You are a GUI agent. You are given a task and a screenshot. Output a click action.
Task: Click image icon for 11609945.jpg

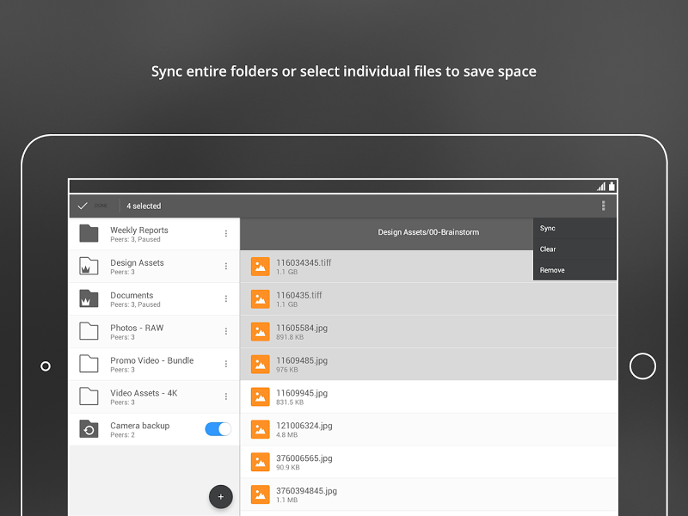261,396
